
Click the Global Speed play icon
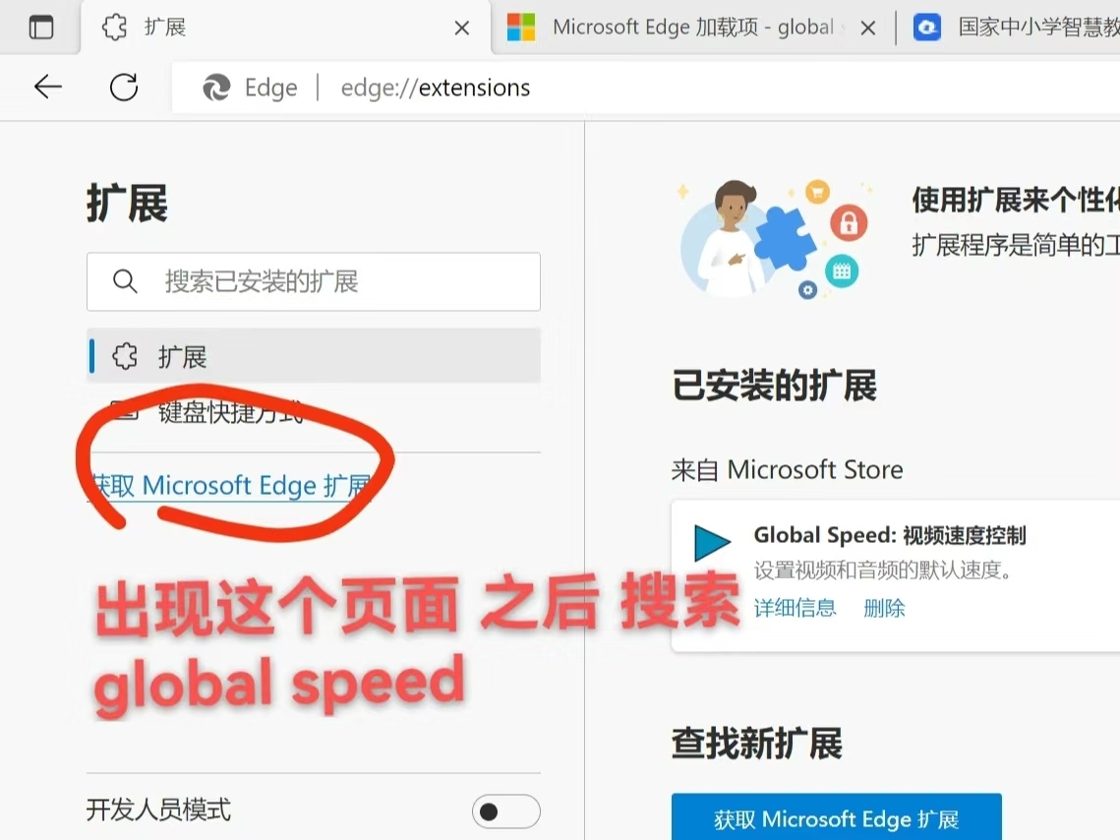click(x=712, y=542)
